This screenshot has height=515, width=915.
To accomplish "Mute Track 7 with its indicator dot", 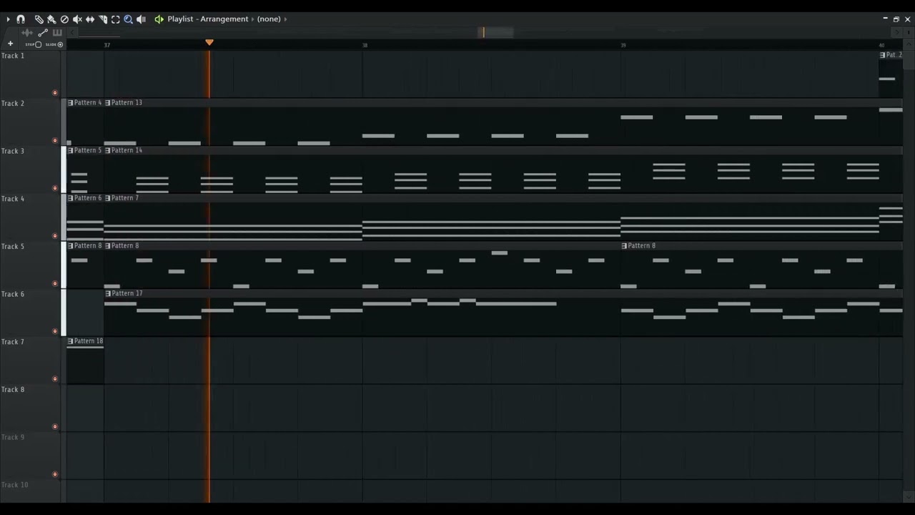I will 55,379.
